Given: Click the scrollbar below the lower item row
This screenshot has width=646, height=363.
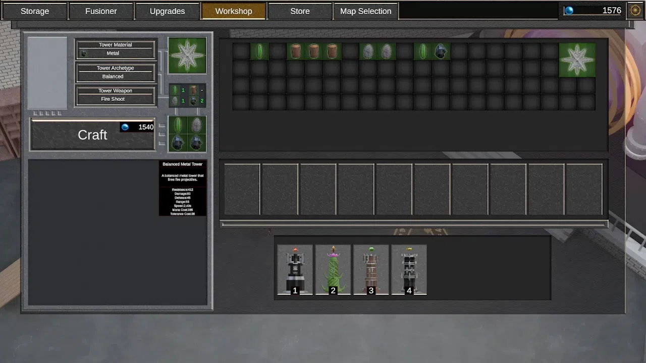Looking at the screenshot, I should pos(413,224).
